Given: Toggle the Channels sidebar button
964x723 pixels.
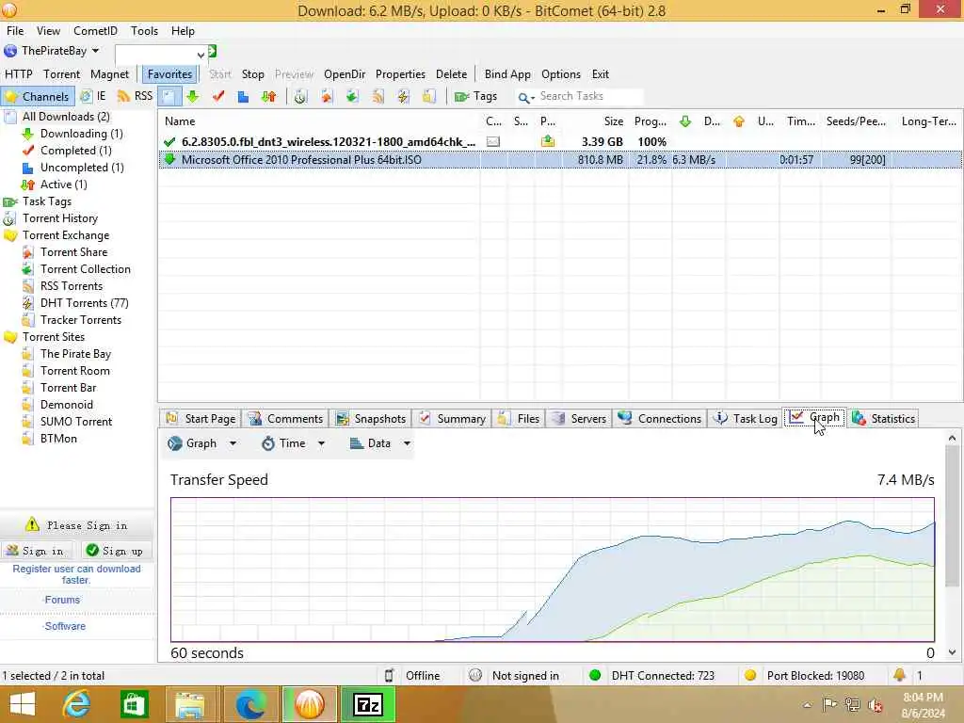Looking at the screenshot, I should pos(38,97).
